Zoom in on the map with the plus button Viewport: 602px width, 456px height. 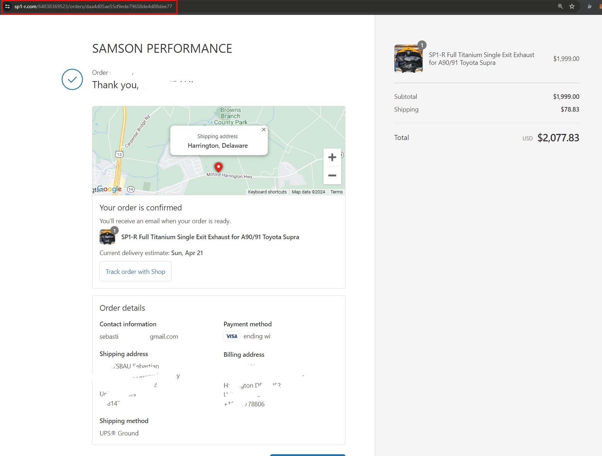(332, 157)
